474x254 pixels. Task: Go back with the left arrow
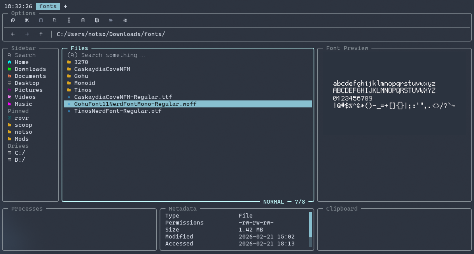(x=13, y=34)
